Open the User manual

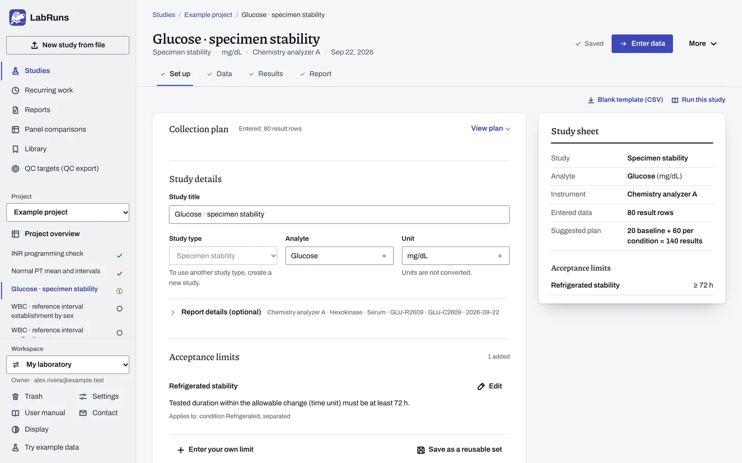point(39,413)
